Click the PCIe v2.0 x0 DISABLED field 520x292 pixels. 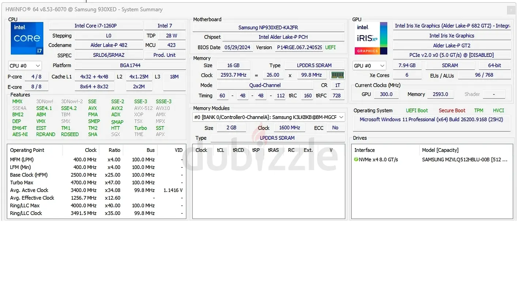tap(452, 55)
